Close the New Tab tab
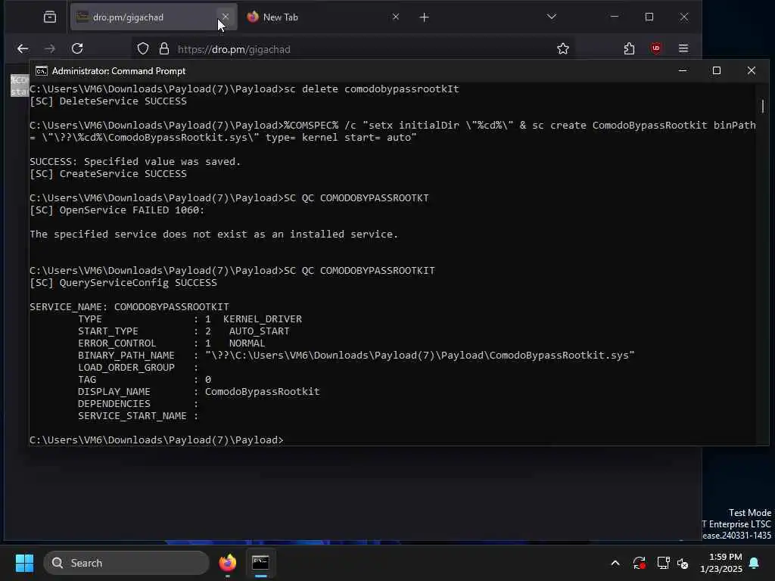 [x=395, y=17]
